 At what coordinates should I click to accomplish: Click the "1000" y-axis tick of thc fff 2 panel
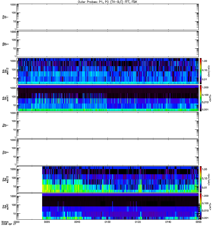[x=13, y=140]
